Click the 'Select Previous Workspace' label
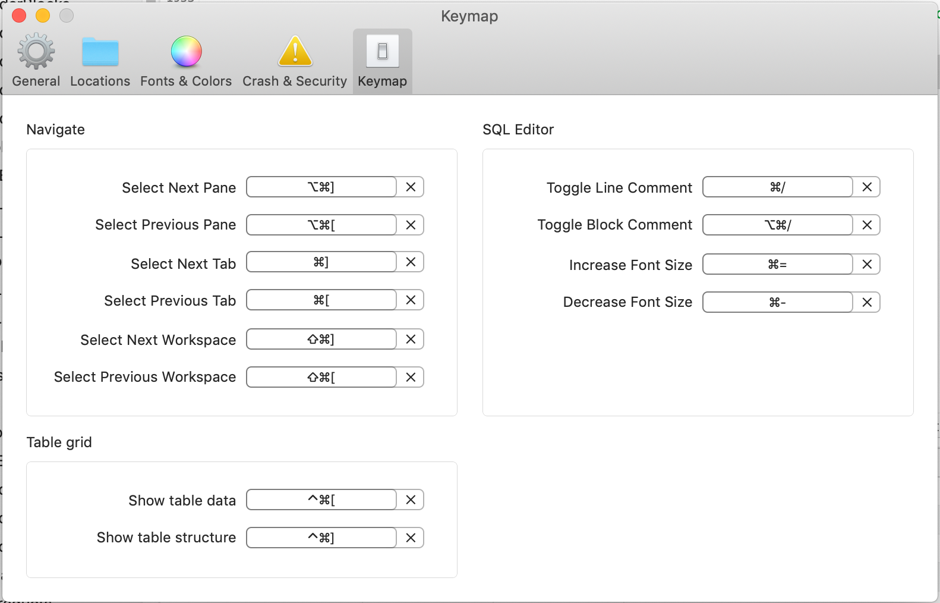This screenshot has width=940, height=603. (145, 377)
